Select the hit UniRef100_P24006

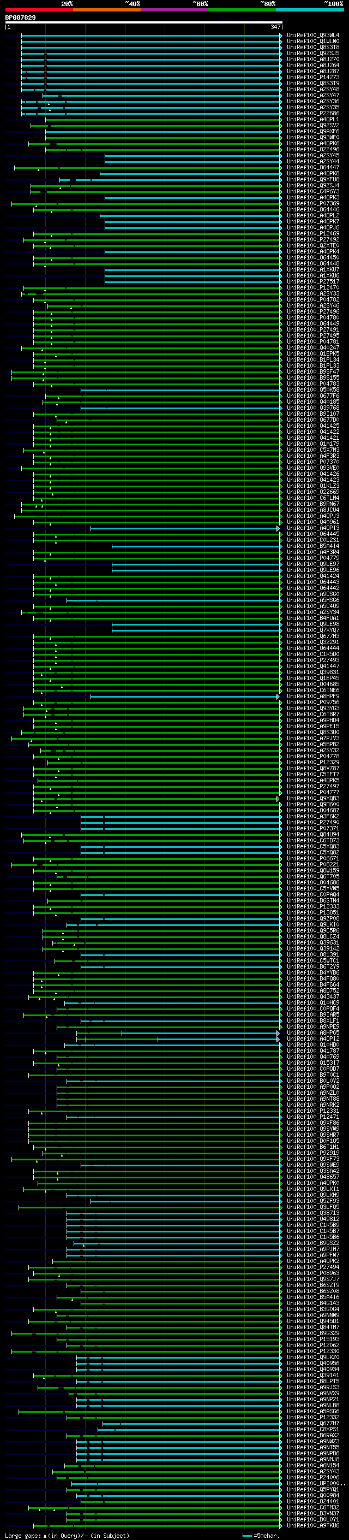[312, 1478]
